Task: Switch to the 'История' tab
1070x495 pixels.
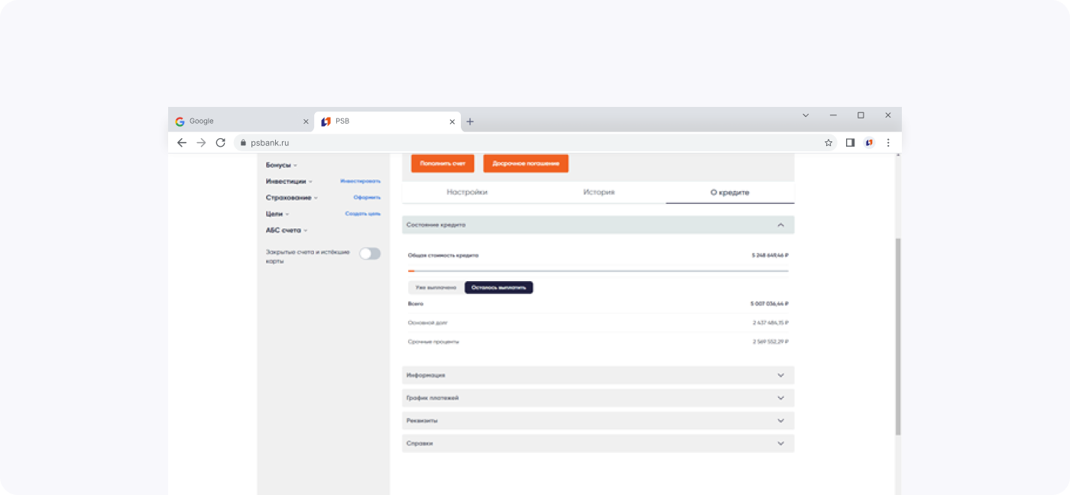Action: pyautogui.click(x=598, y=192)
